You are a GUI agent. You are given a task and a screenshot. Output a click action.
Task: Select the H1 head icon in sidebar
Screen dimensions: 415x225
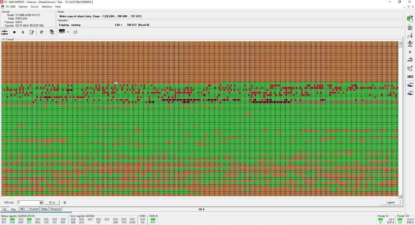point(410,93)
